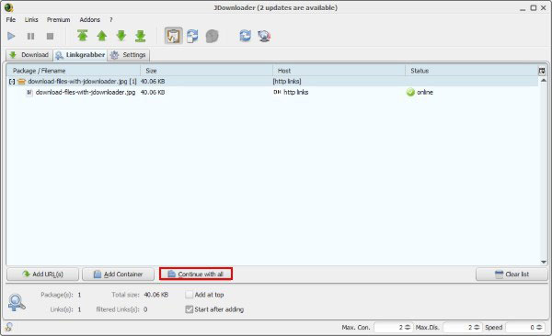552x336 pixels.
Task: Click the [http links] package host cell
Action: (287, 82)
